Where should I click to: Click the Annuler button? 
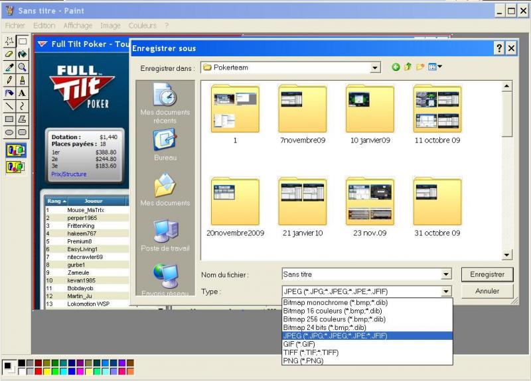[x=487, y=291]
